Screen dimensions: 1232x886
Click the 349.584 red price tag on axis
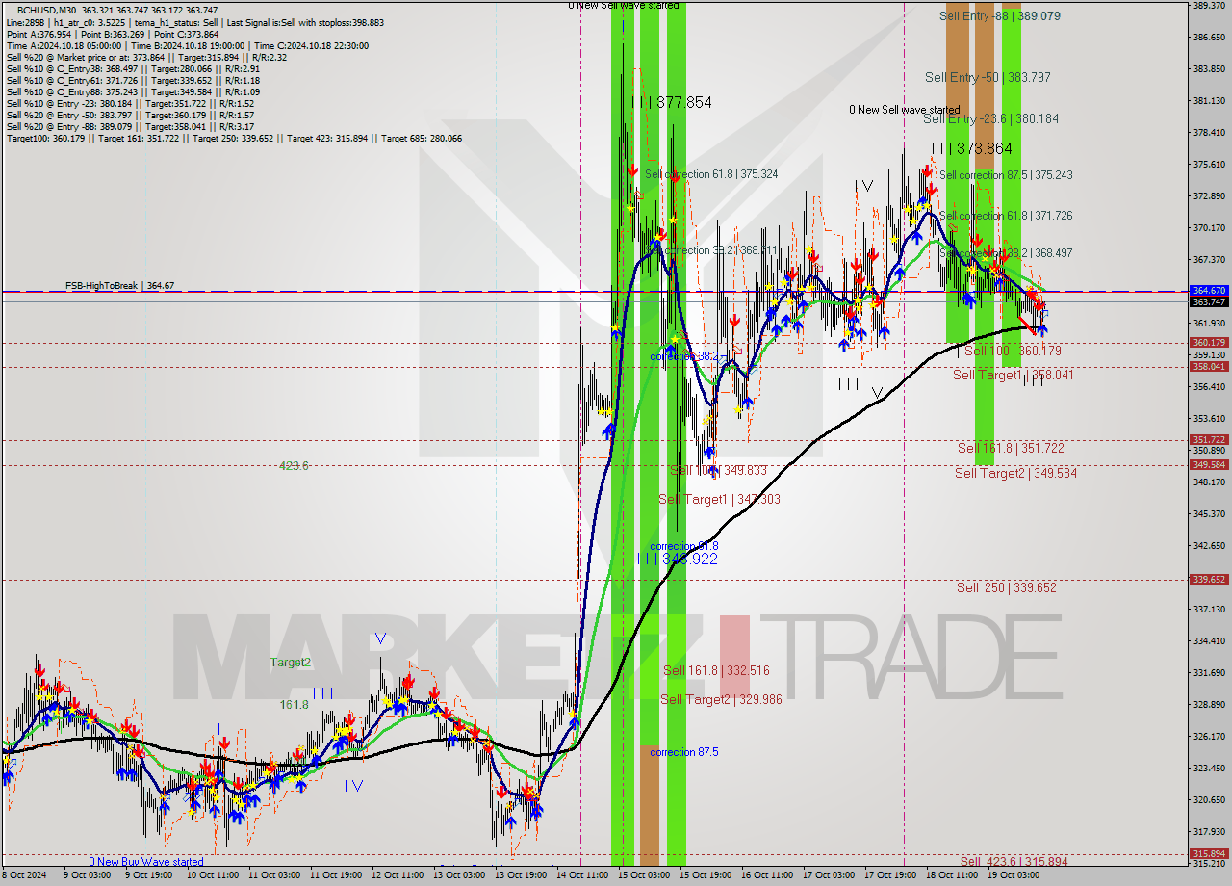coord(1210,464)
